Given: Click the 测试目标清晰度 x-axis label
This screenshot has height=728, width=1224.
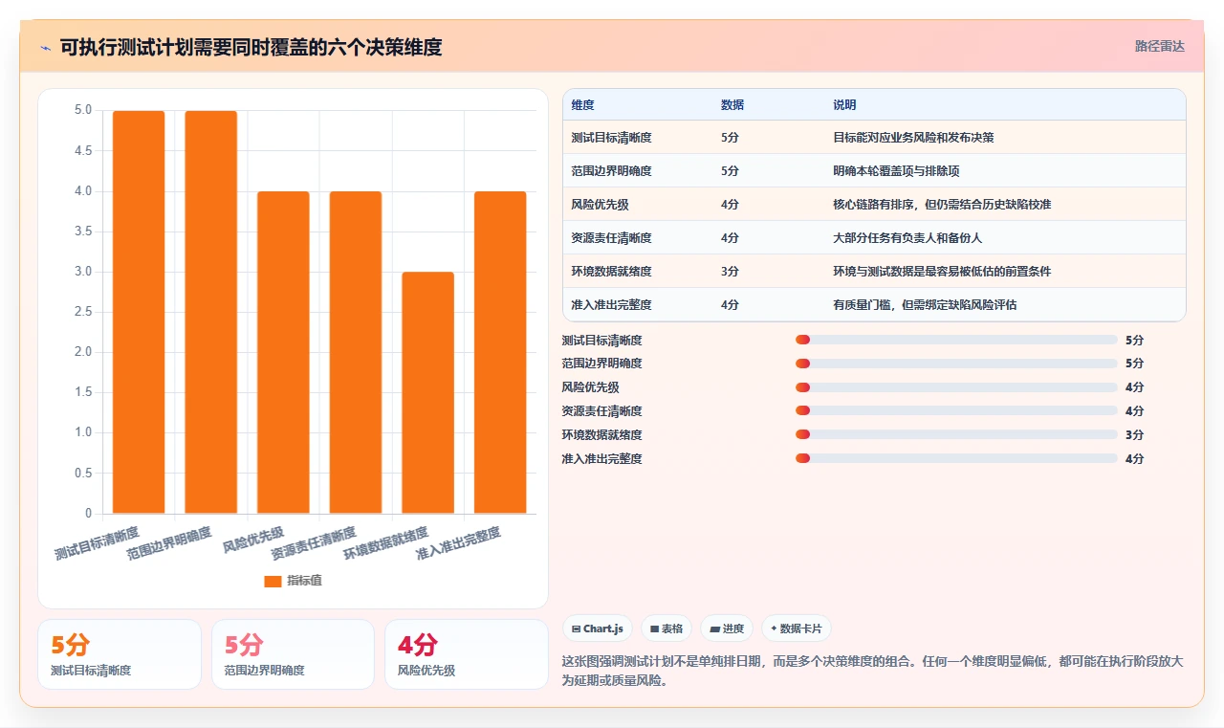Looking at the screenshot, I should (x=98, y=542).
